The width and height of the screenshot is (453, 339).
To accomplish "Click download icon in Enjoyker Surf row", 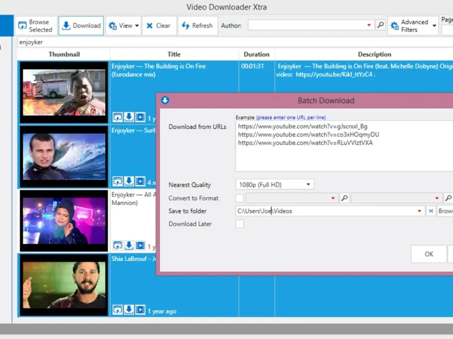I will 129,181.
